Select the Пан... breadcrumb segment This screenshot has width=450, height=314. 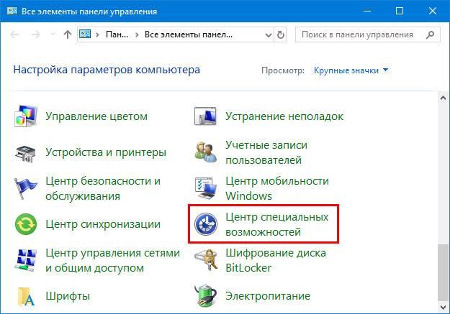[x=117, y=34]
